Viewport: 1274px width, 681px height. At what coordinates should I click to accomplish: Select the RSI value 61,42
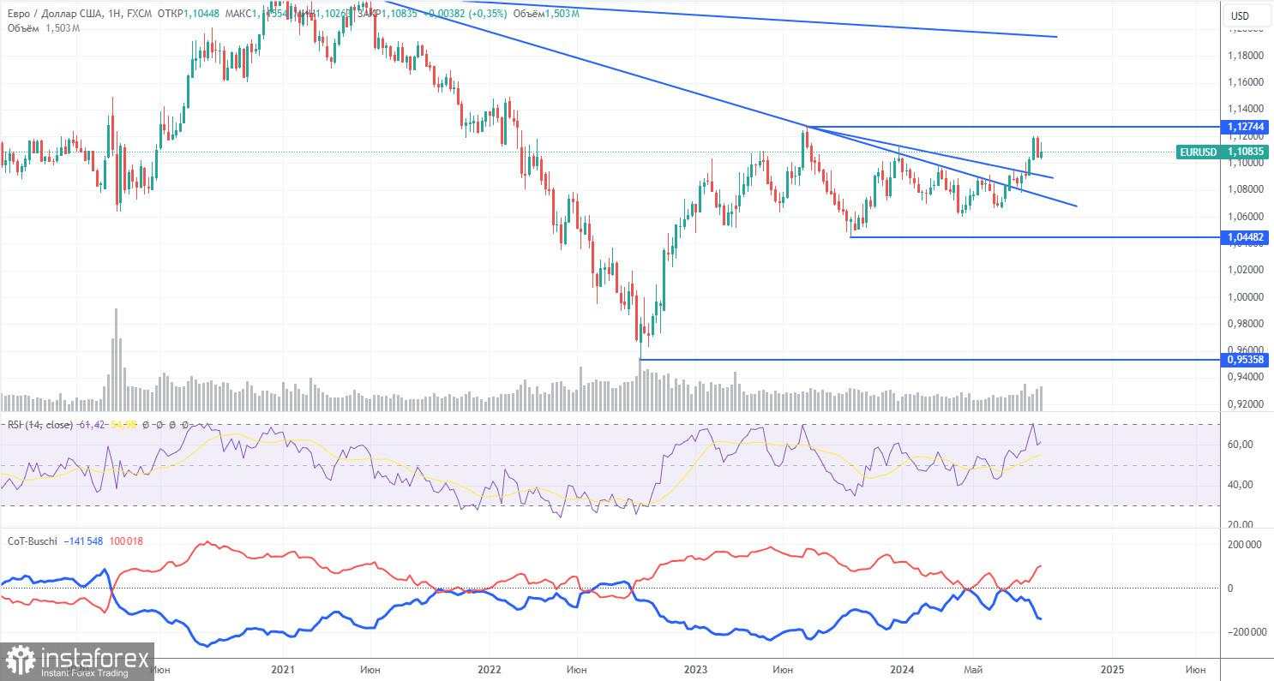pyautogui.click(x=92, y=425)
